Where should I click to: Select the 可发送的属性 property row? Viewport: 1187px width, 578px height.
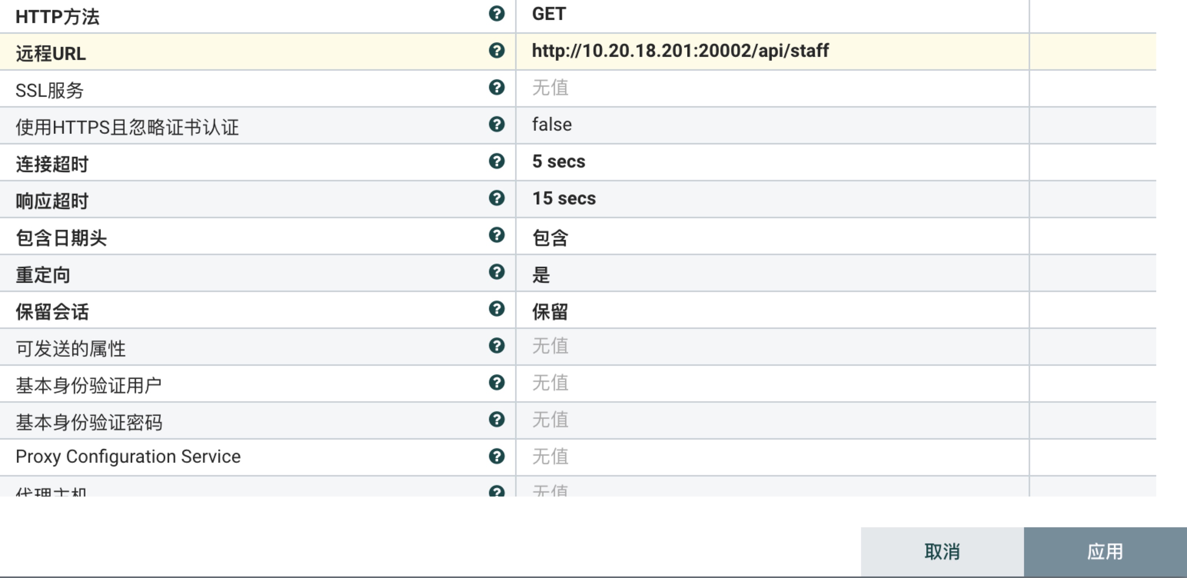(x=578, y=347)
